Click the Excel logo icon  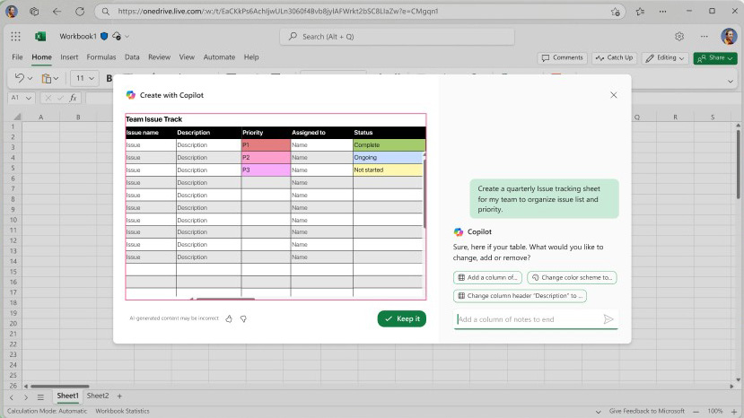point(40,37)
